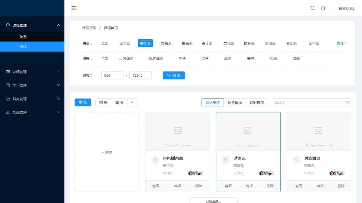Open the notifications bell icon
Screen dimensions: 362x203
(323, 8)
